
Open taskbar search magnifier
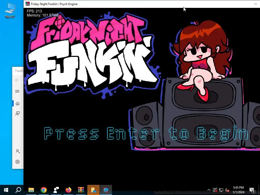18,190
